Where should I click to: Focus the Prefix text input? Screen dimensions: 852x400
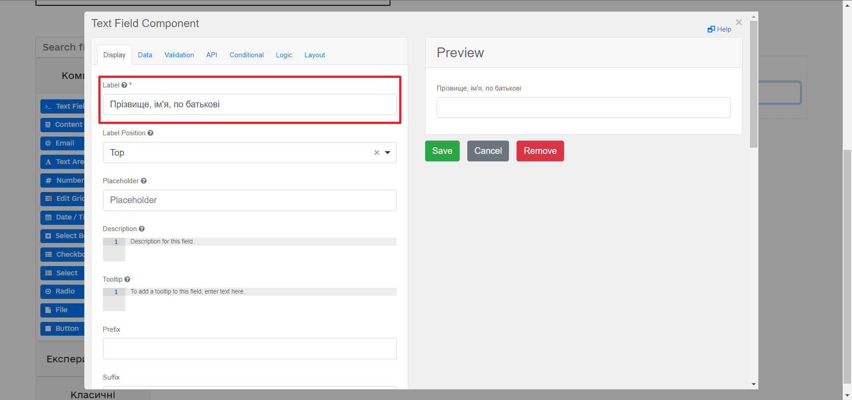point(249,349)
